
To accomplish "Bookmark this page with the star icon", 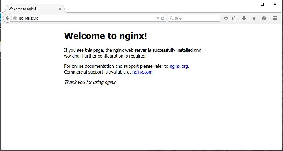I will click(x=226, y=18).
